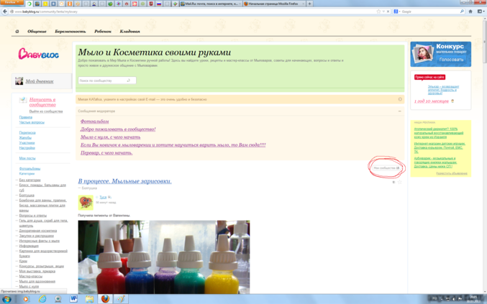This screenshot has width=487, height=304.
Task: Click the Word icon in the taskbar
Action: [73, 298]
